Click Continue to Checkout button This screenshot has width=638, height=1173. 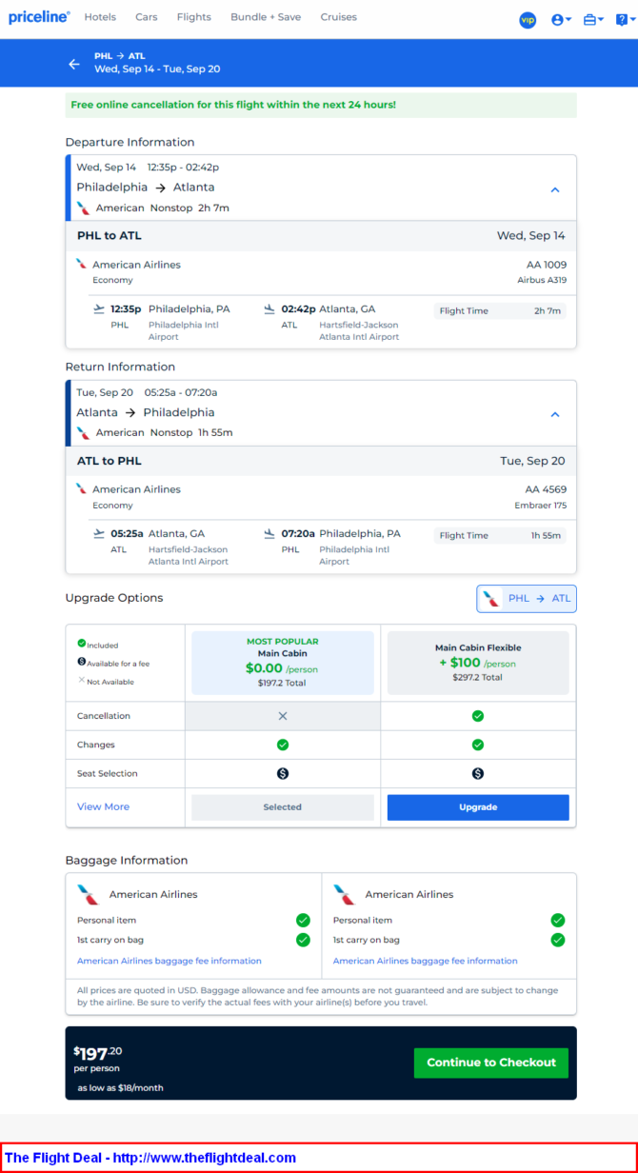pos(491,1063)
